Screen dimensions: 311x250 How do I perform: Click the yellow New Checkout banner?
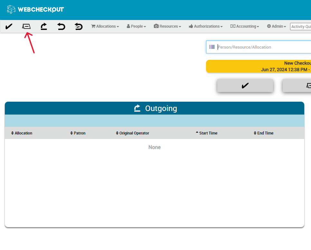pos(259,66)
